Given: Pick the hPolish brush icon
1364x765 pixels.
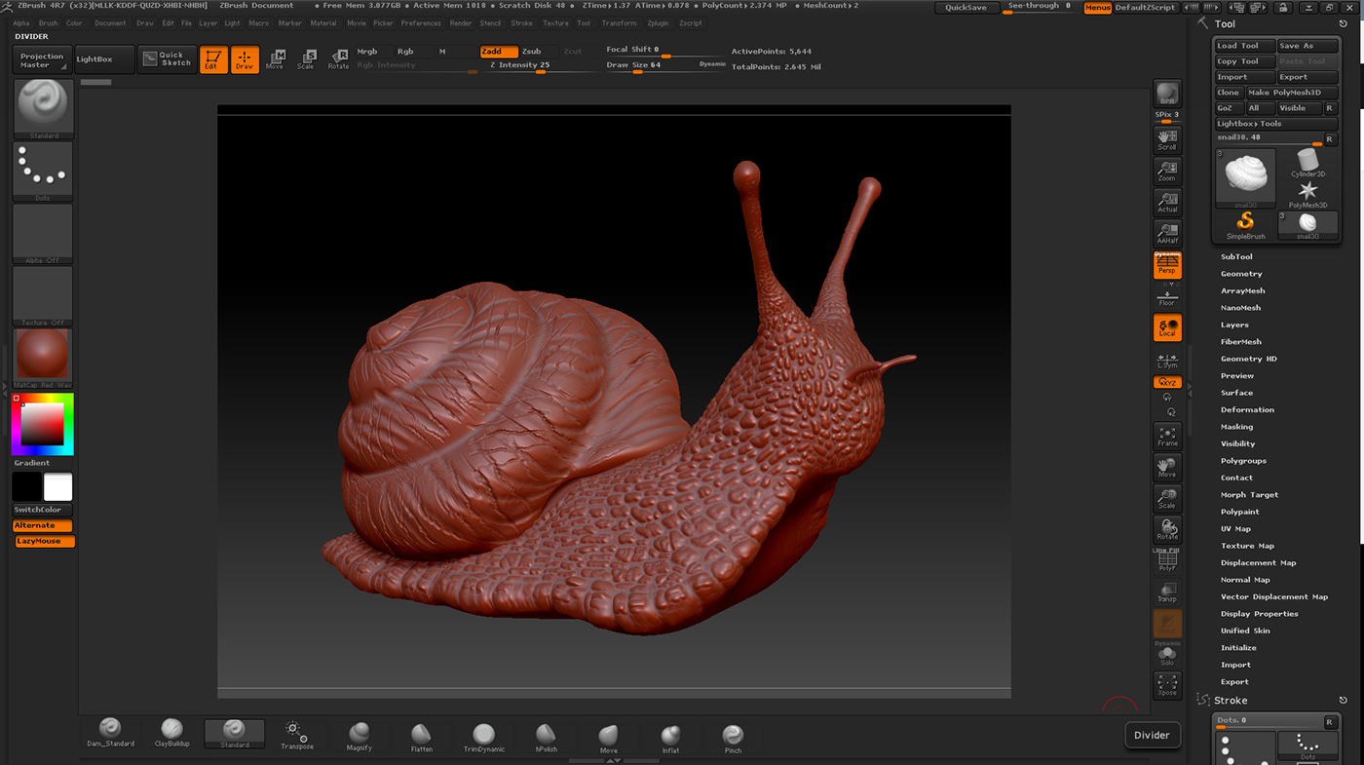Looking at the screenshot, I should pyautogui.click(x=546, y=737).
